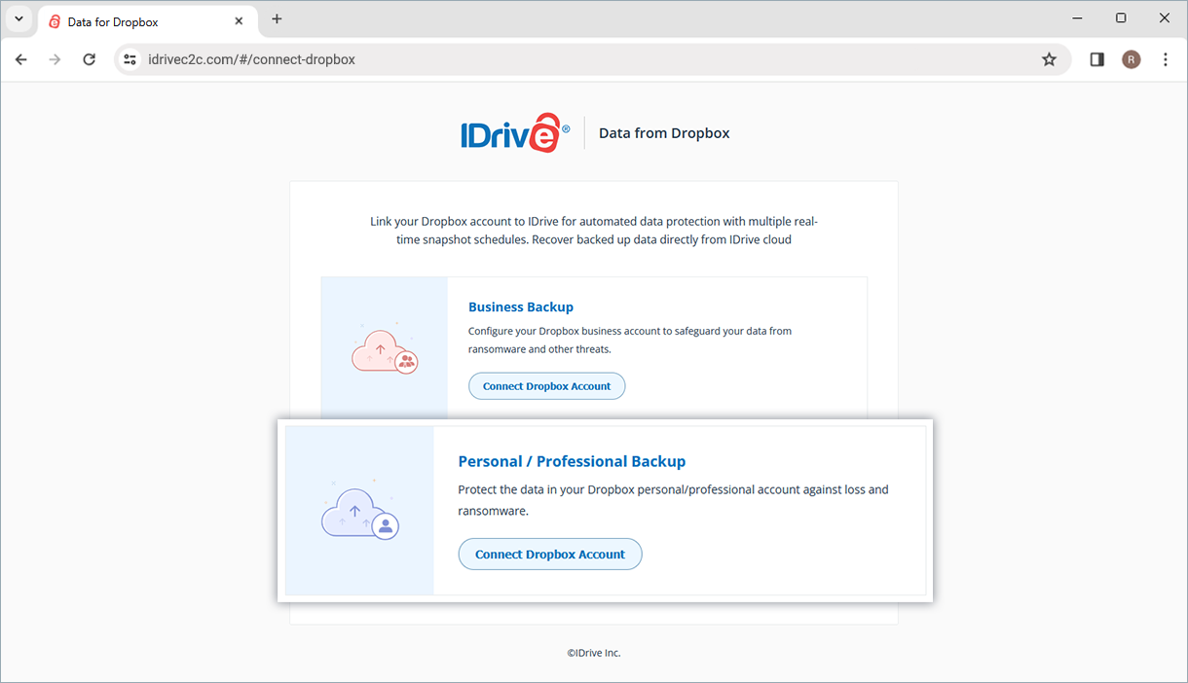Click the Personal / Professional Backup heading

[572, 461]
